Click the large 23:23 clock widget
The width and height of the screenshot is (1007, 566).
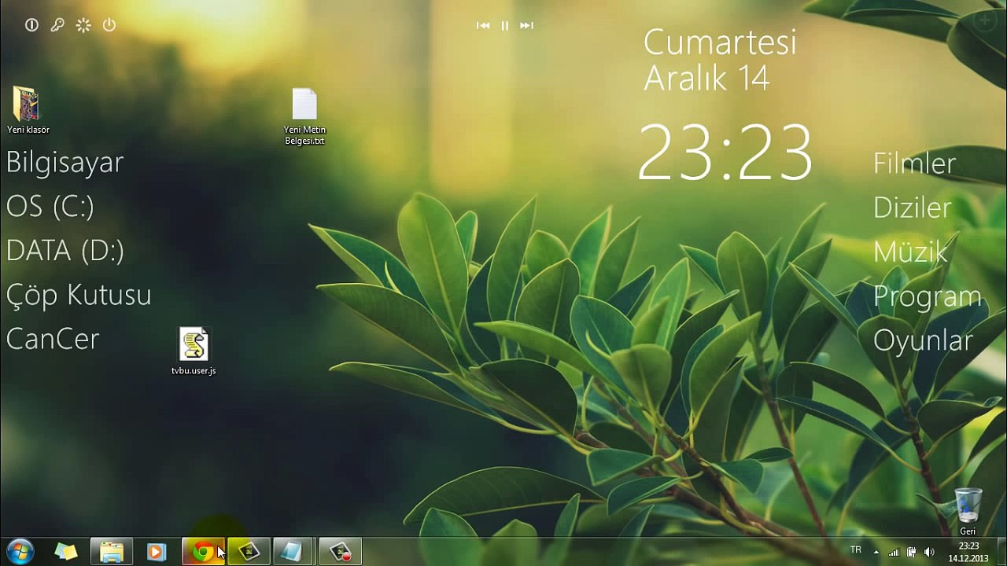pos(725,153)
